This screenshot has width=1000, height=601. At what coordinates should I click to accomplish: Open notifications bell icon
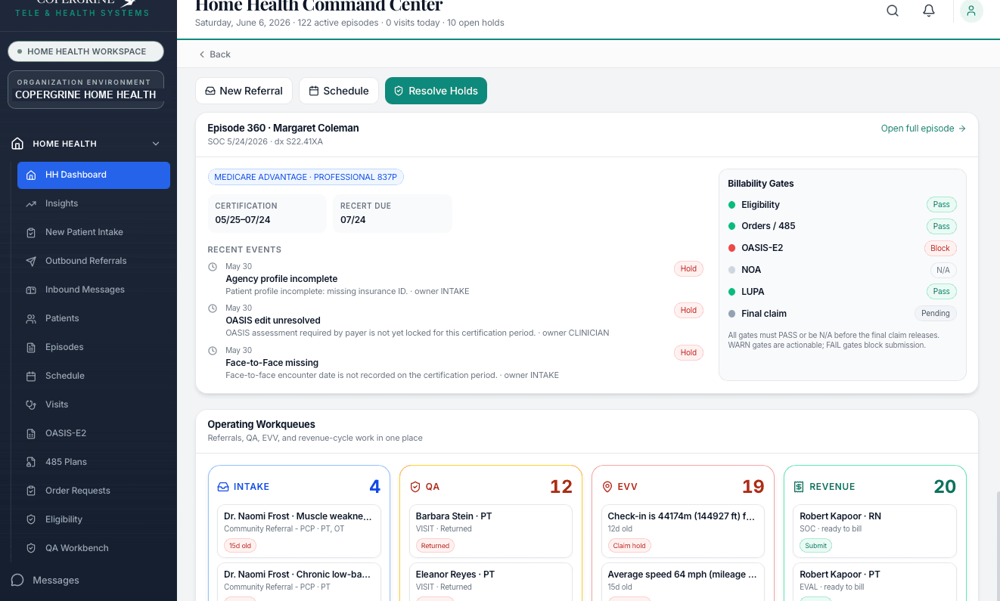[x=929, y=11]
